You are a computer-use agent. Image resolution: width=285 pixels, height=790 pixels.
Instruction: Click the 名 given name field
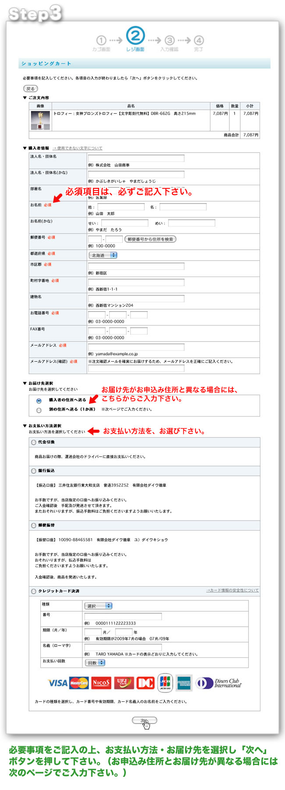tap(183, 207)
